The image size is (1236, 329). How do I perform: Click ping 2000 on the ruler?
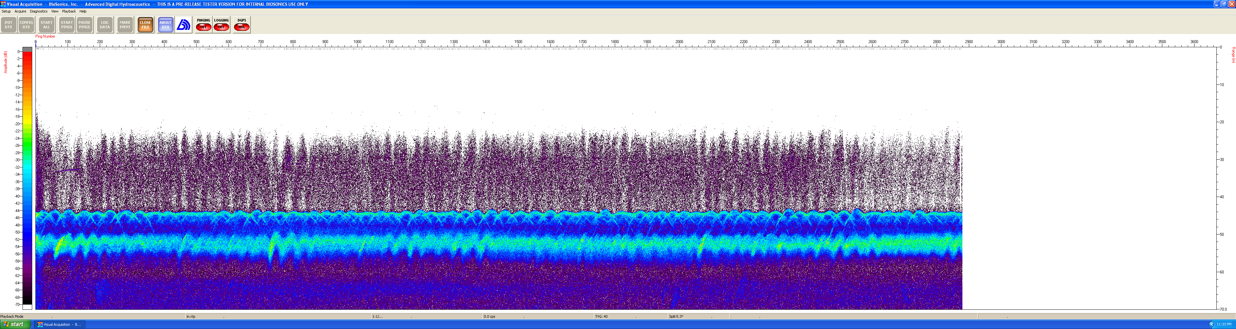pyautogui.click(x=679, y=42)
